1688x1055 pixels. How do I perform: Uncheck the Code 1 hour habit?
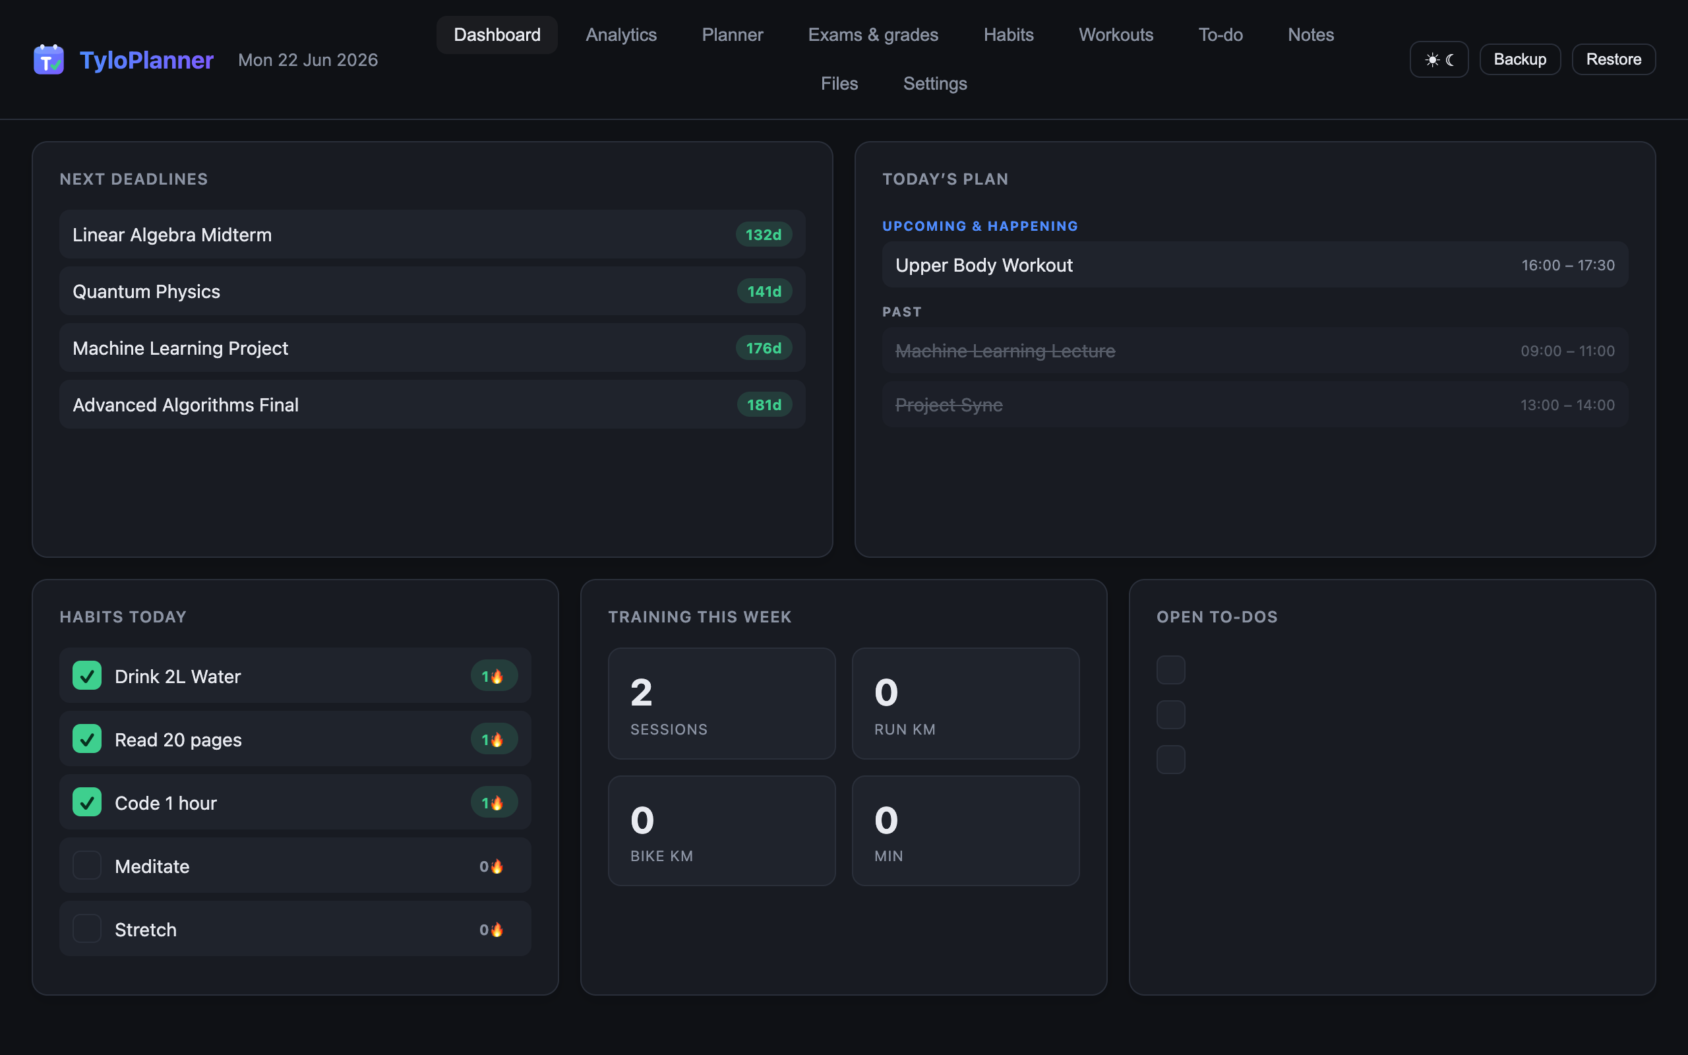tap(87, 802)
